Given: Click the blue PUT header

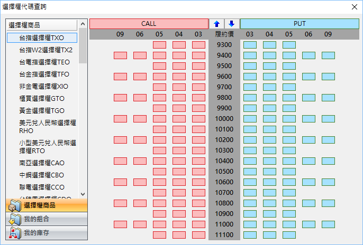Looking at the screenshot, I should tap(299, 24).
